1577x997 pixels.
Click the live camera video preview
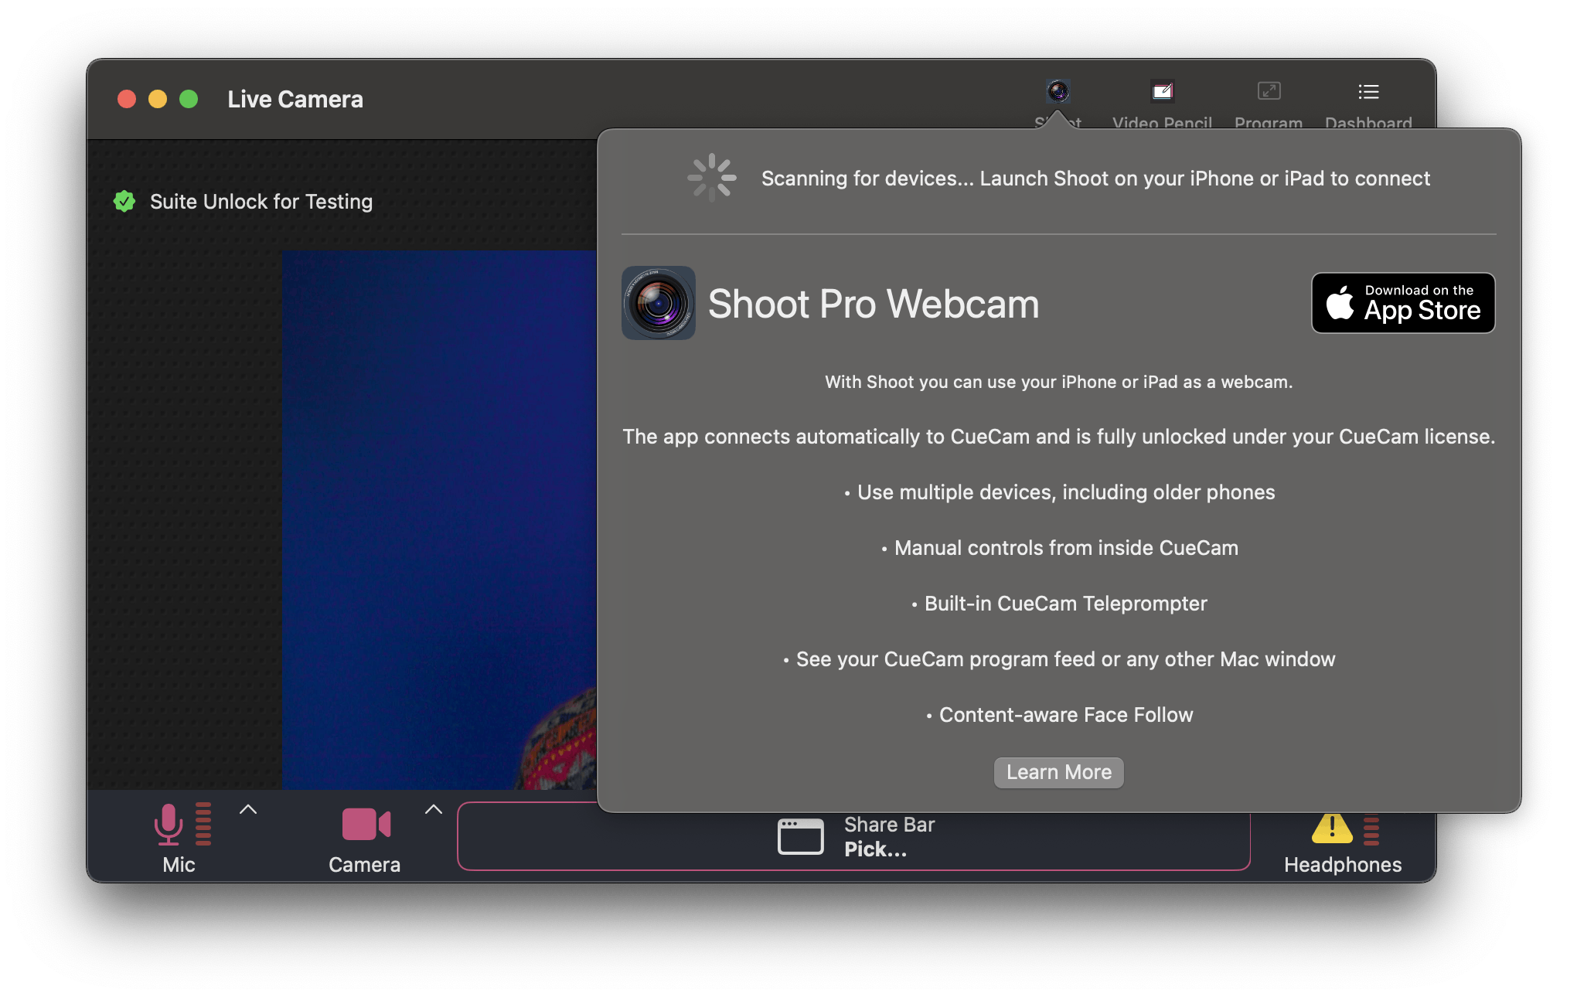(x=439, y=519)
